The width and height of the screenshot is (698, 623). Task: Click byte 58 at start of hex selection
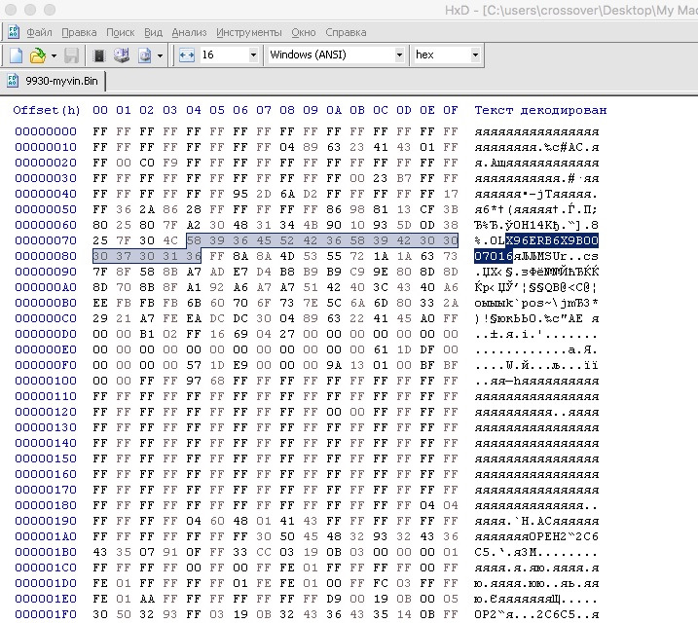[x=194, y=240]
